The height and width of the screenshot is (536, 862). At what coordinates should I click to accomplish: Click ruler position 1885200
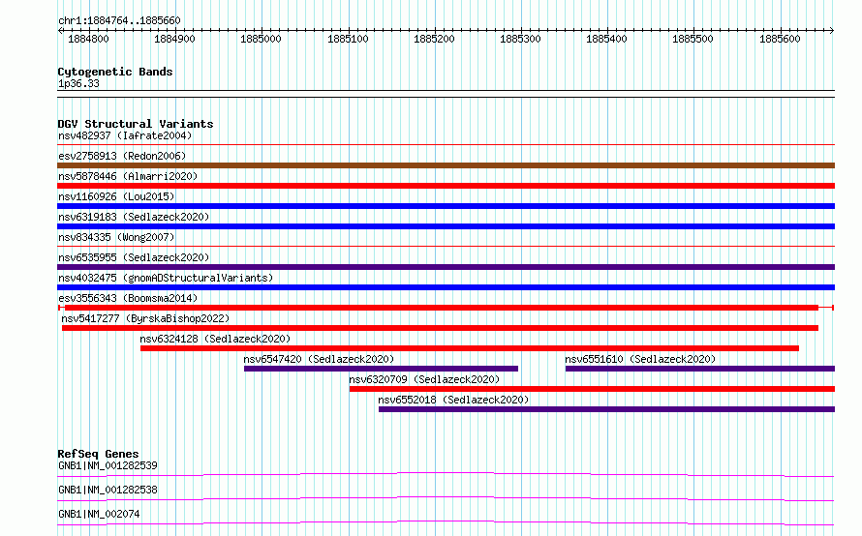[434, 39]
